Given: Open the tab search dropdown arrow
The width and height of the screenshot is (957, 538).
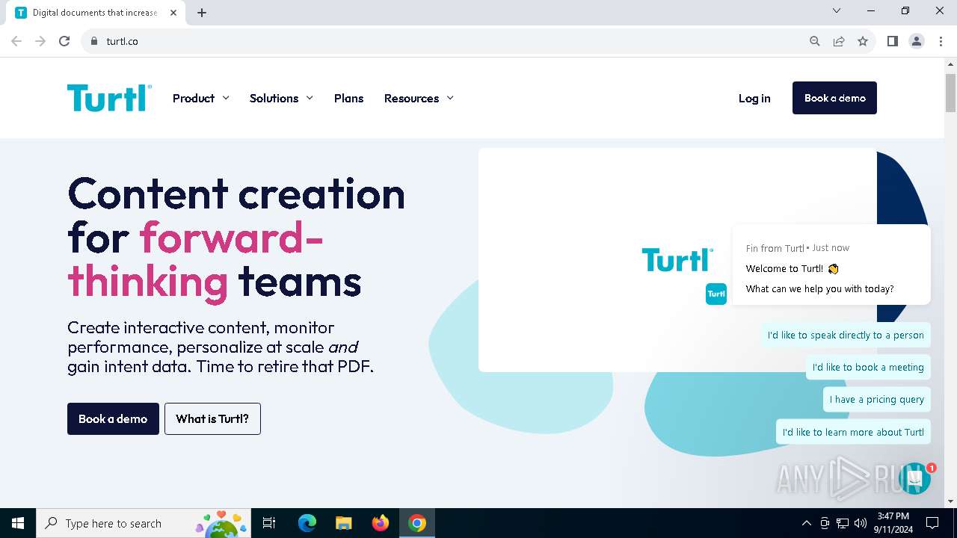Looking at the screenshot, I should (x=837, y=10).
